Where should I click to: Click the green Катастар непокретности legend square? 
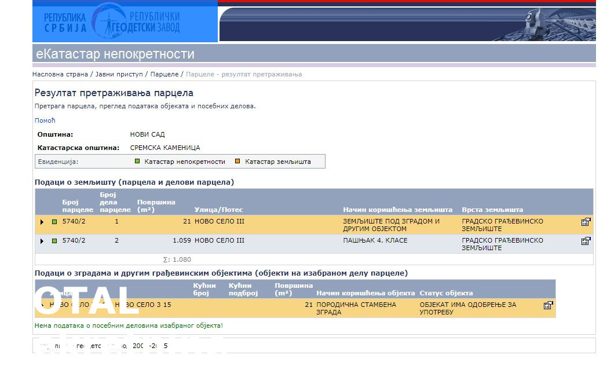pos(137,162)
